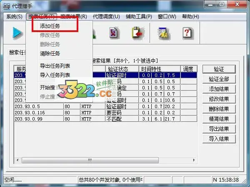Choose 清除任务 from the menu
This screenshot has height=187, width=250.
coord(50,54)
